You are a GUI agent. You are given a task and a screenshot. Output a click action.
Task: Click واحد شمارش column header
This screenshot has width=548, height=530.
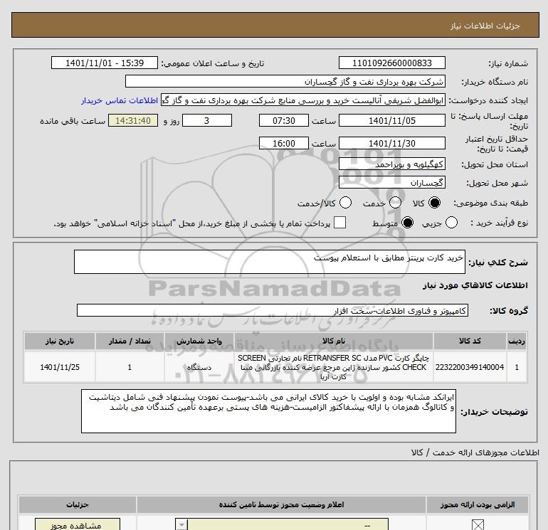(x=199, y=341)
